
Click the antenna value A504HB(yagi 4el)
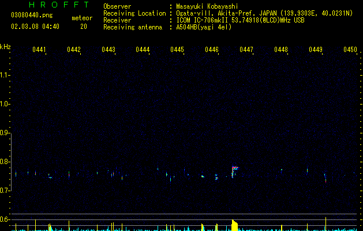pos(204,27)
